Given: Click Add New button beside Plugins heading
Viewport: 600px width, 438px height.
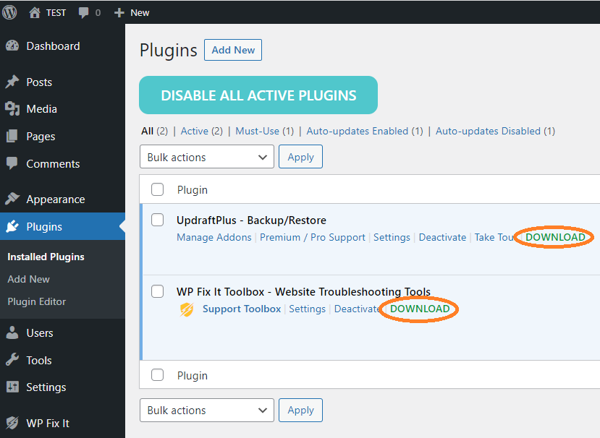Looking at the screenshot, I should [x=233, y=50].
